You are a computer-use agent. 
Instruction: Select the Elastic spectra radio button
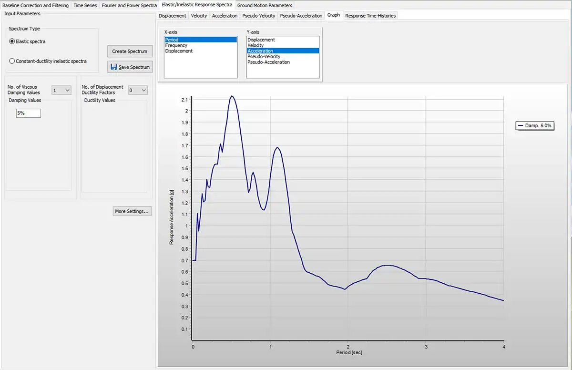[12, 41]
